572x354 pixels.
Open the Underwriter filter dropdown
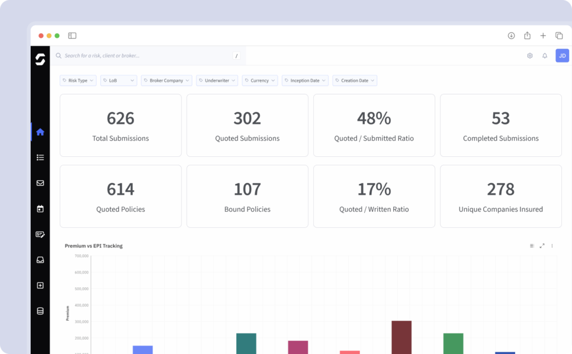coord(217,80)
